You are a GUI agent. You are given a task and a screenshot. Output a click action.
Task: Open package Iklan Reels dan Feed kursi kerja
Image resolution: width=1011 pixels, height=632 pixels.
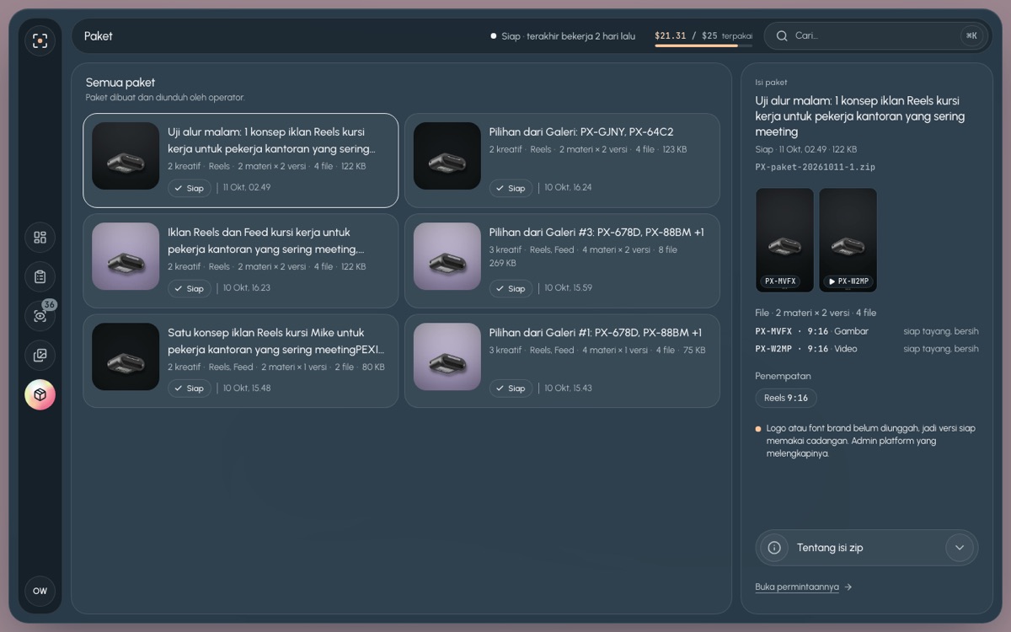(240, 260)
